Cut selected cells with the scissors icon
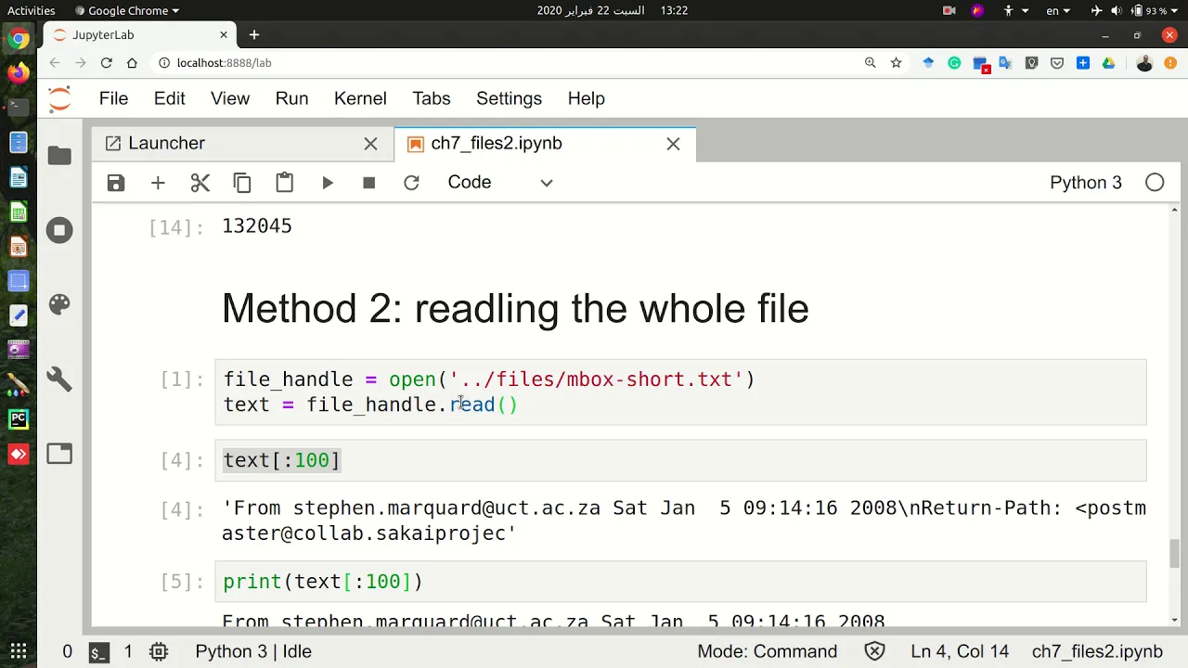Screen dimensions: 1188x668 (x=200, y=183)
